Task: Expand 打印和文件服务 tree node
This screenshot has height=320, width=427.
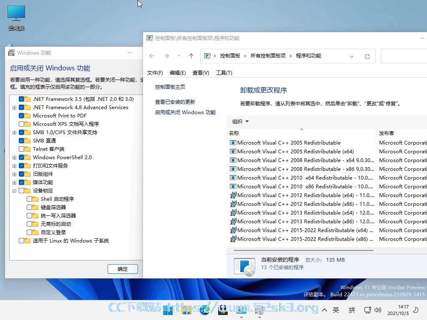Action: pos(15,166)
